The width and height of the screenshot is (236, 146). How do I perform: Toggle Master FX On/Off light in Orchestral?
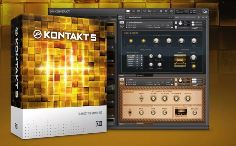point(194,66)
